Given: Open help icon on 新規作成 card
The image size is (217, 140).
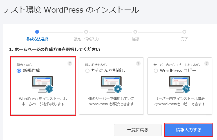Looking at the screenshot, I should 70,64.
